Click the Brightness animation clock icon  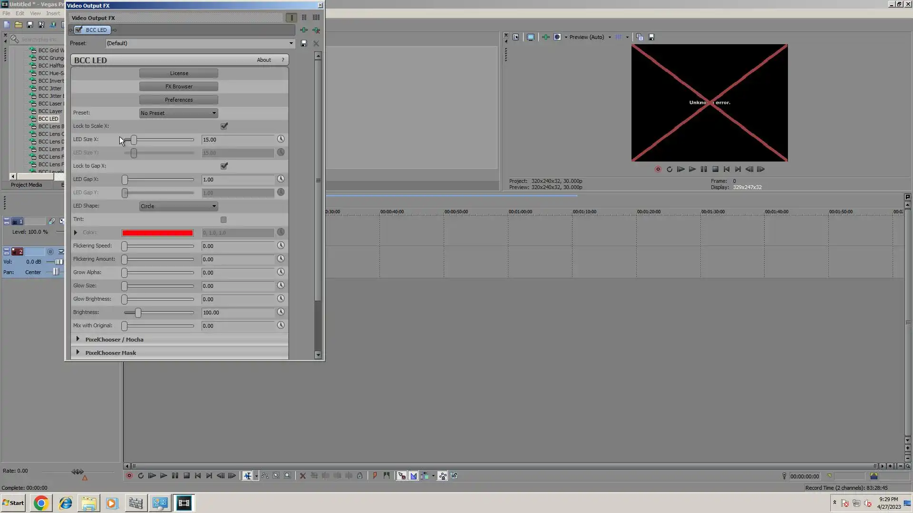pyautogui.click(x=281, y=312)
